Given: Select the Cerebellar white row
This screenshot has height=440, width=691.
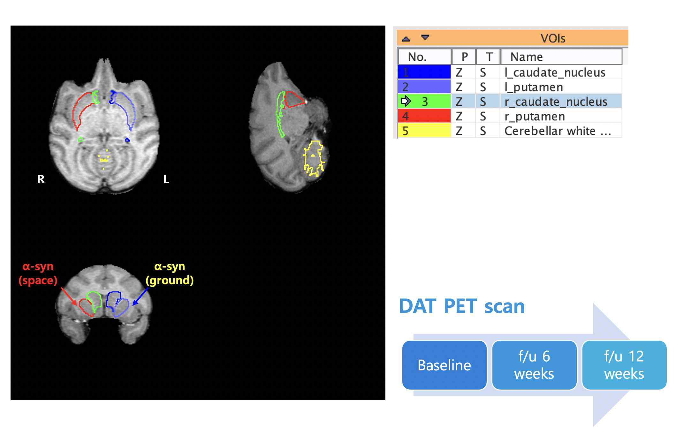Looking at the screenshot, I should tap(510, 131).
